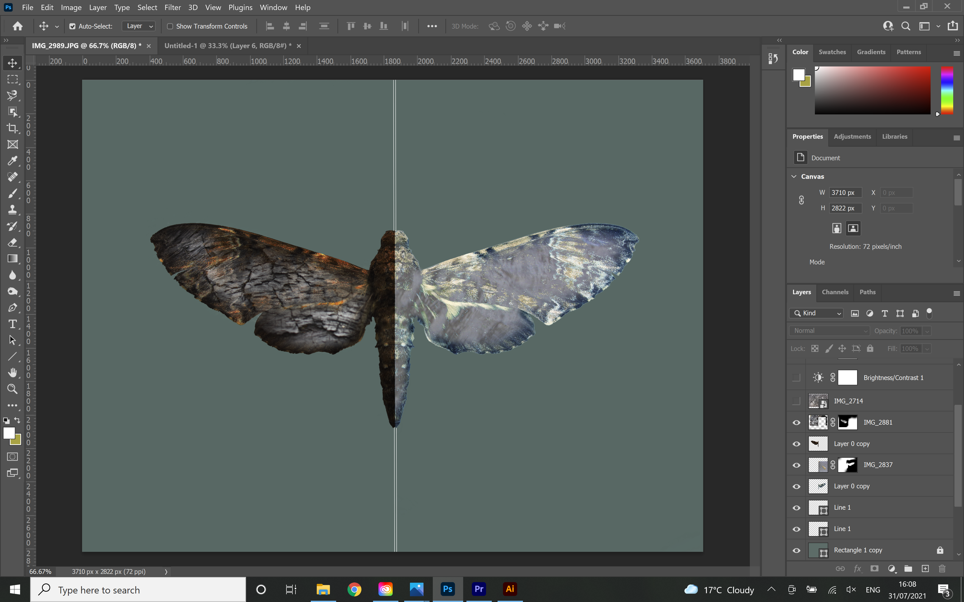Select the Horizontal Type tool

pos(13,324)
